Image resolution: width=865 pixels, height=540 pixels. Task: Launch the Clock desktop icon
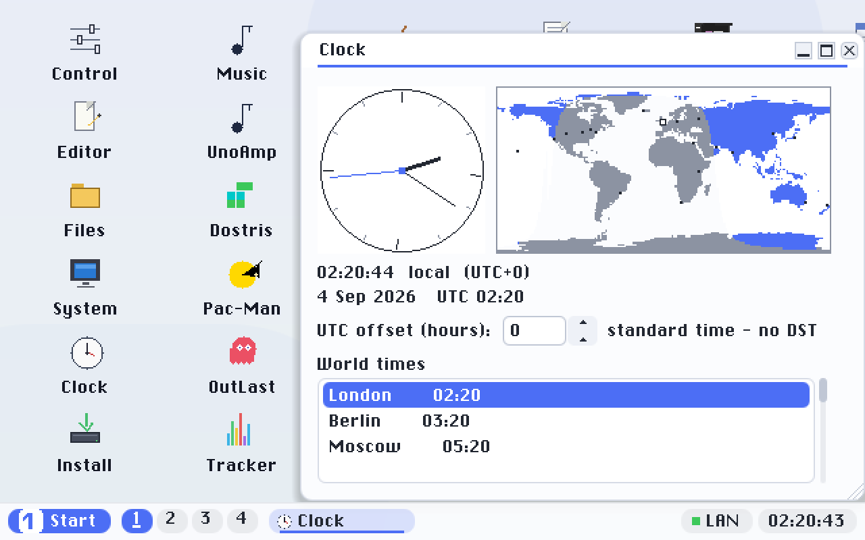(84, 367)
